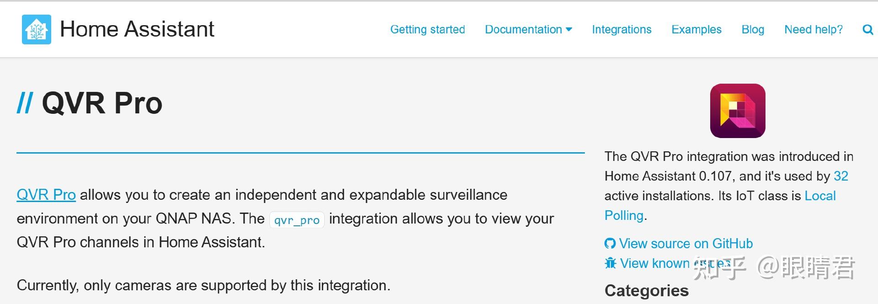Screen dimensions: 878x304
Task: Expand the Documentation dropdown arrow
Action: [569, 30]
